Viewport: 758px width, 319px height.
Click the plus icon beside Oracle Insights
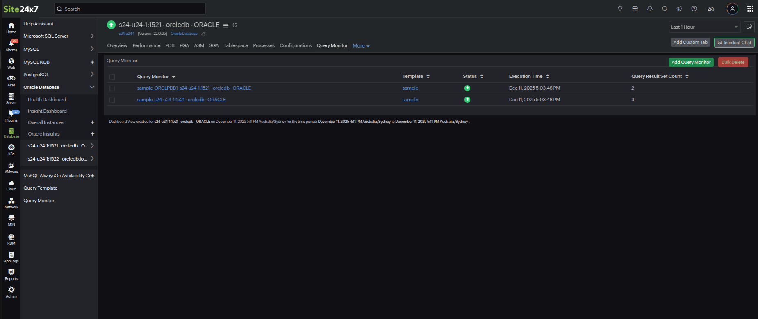click(93, 134)
